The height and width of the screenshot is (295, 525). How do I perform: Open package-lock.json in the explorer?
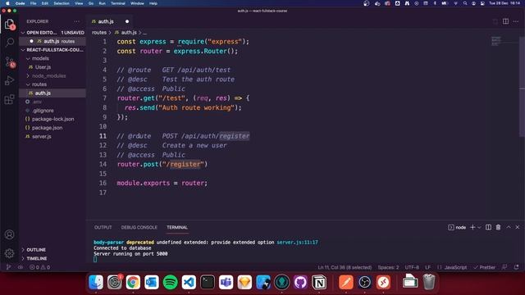point(52,119)
